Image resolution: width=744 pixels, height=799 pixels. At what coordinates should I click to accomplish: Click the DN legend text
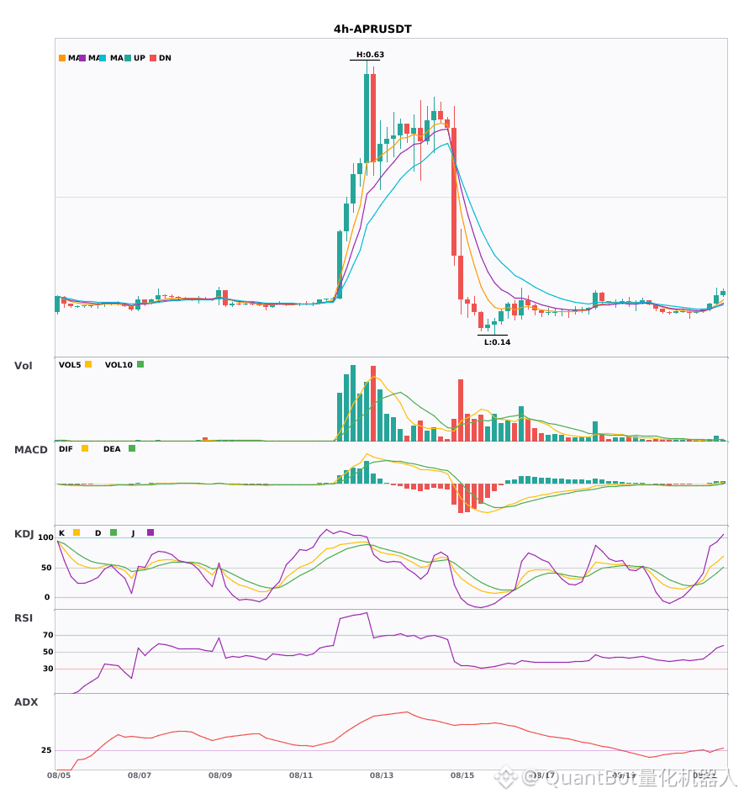pos(165,58)
